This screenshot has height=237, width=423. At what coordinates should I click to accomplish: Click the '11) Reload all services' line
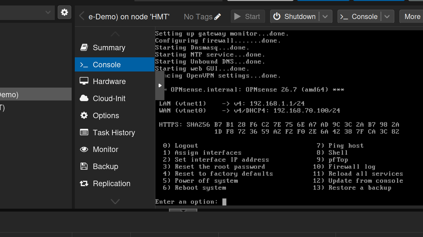[358, 174]
